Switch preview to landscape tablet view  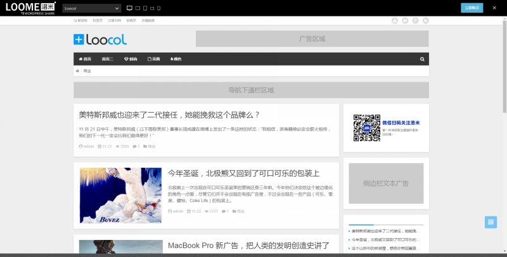[138, 8]
